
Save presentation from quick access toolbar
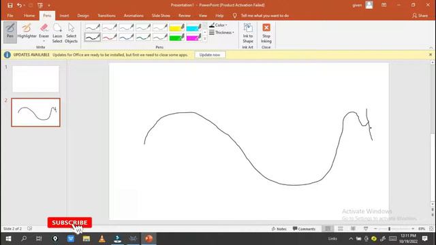10,5
